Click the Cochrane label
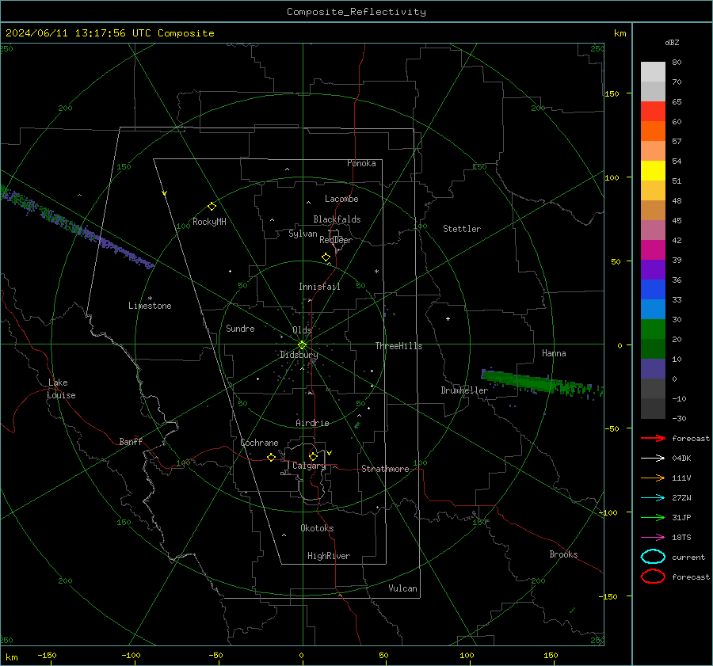713x666 pixels. [x=259, y=443]
